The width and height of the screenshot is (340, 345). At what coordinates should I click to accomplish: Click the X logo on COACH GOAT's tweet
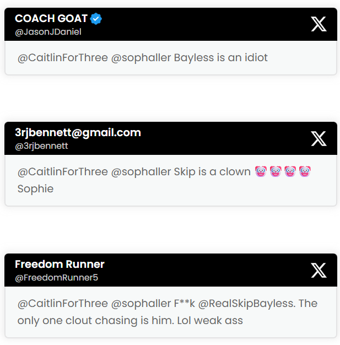coord(319,24)
